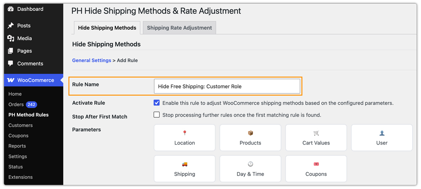Choose the User parameter card
The width and height of the screenshot is (421, 189).
382,138
